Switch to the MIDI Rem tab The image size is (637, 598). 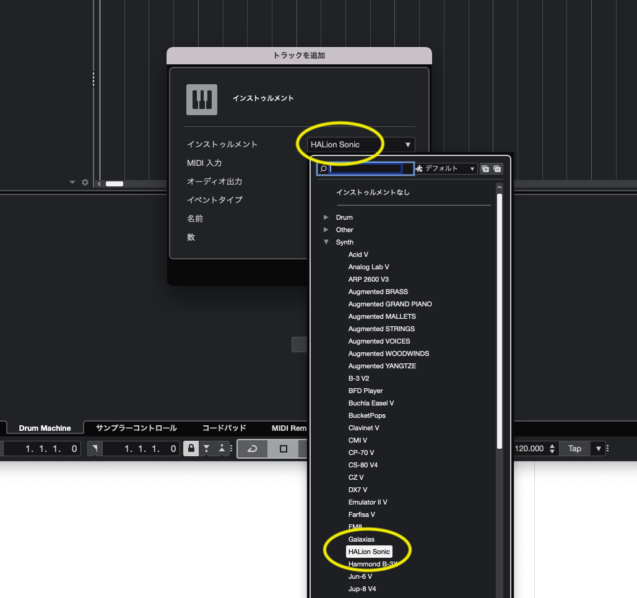tap(289, 428)
